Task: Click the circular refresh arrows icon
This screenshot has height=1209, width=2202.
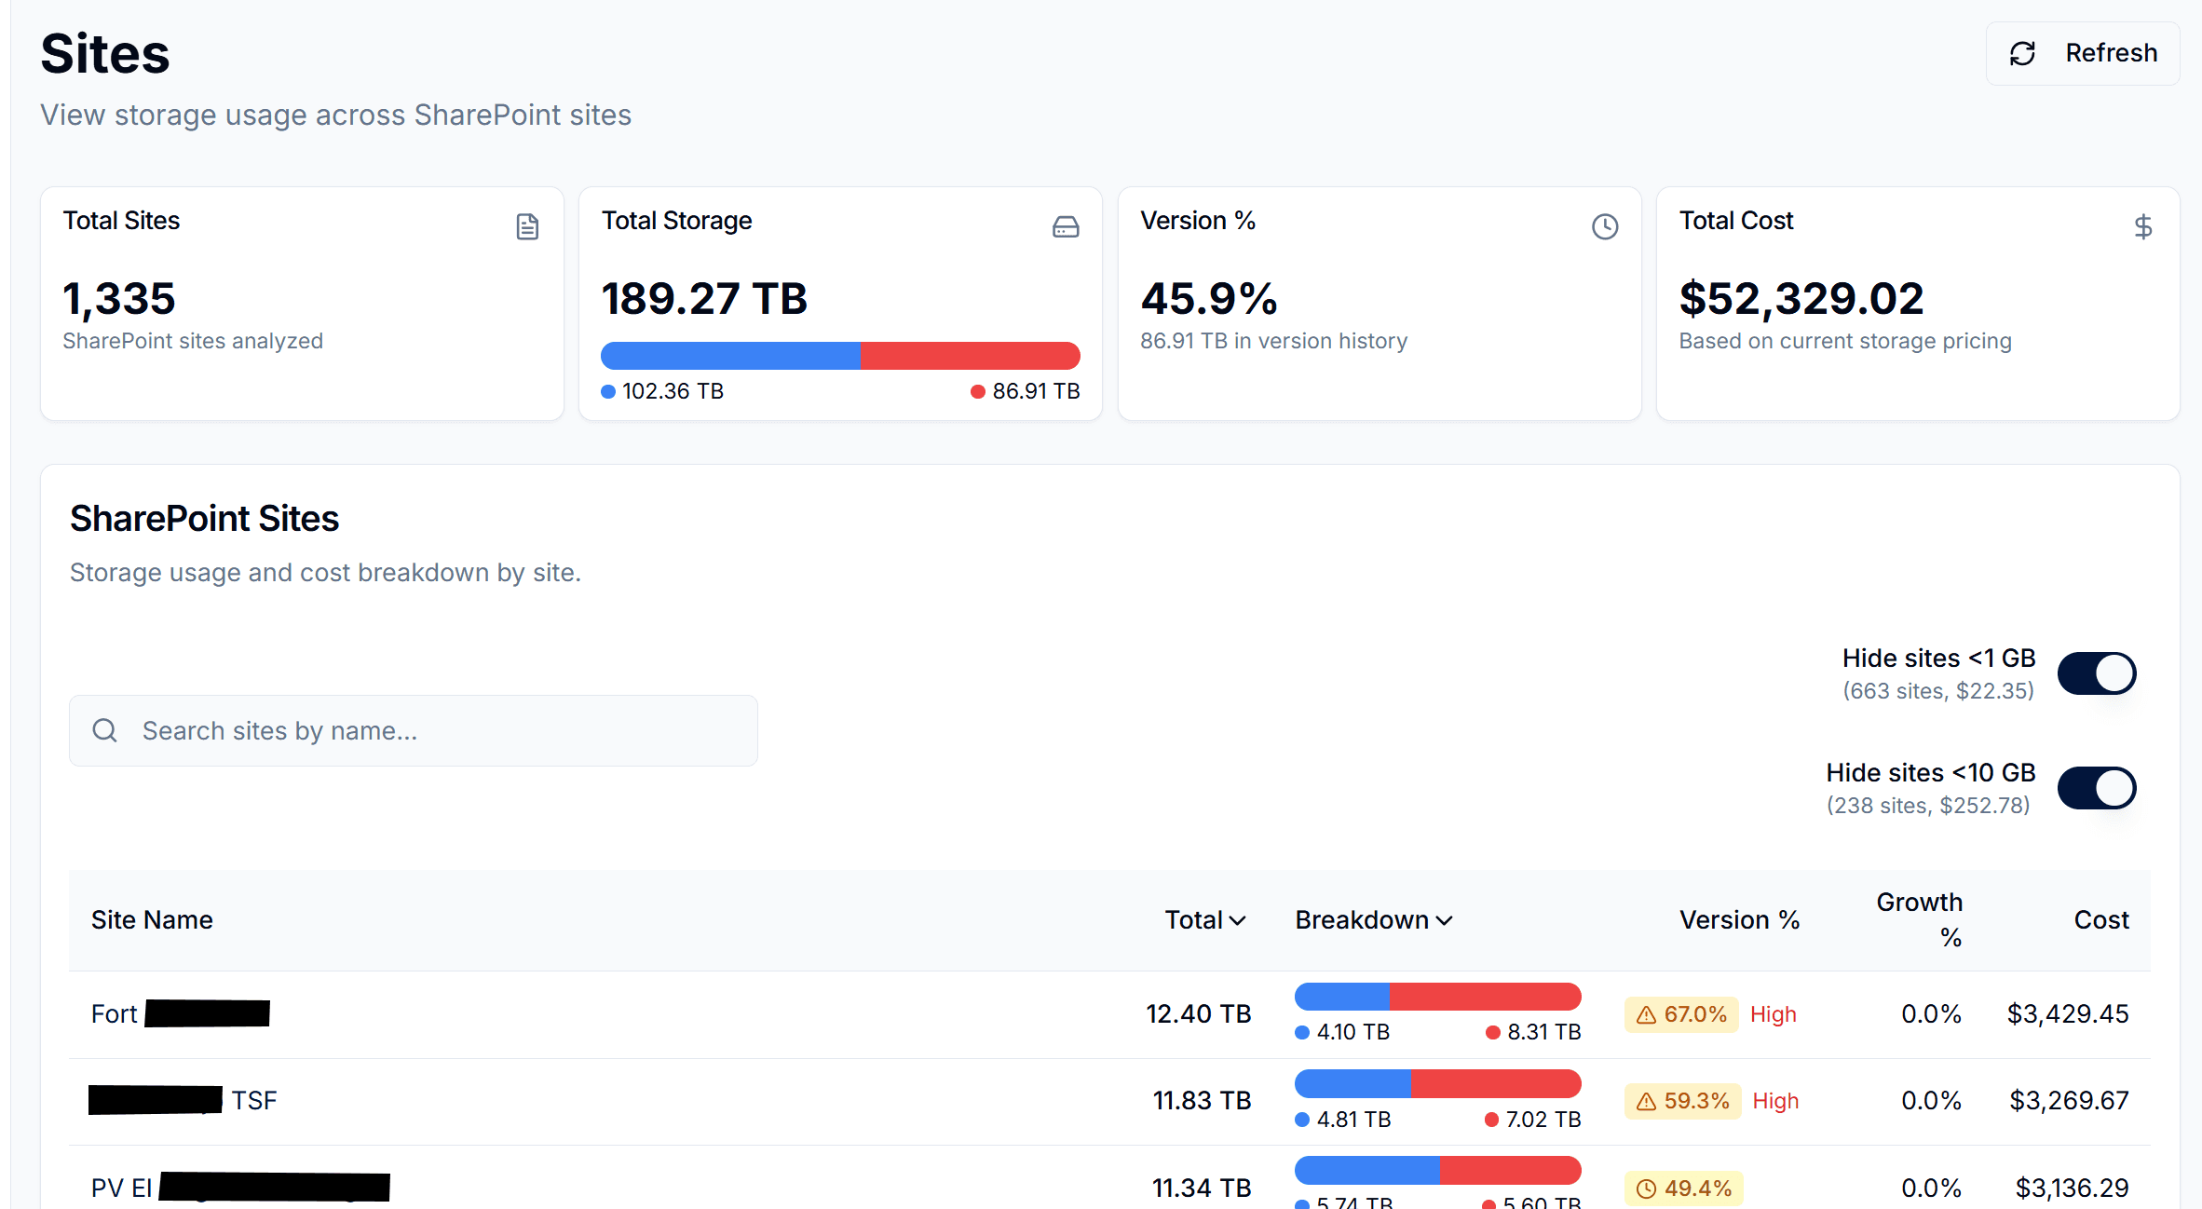Action: click(2022, 53)
